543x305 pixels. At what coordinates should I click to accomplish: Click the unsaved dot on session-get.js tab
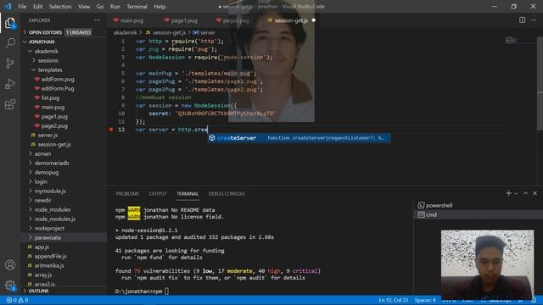314,20
